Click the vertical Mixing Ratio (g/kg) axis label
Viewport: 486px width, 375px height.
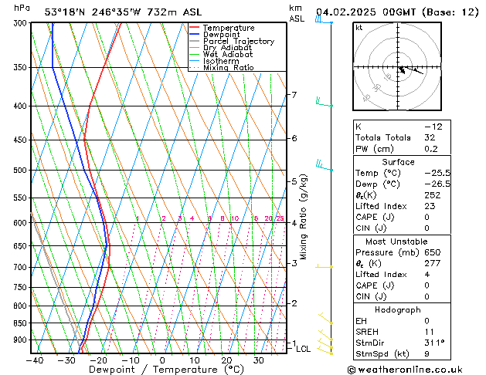click(x=304, y=217)
